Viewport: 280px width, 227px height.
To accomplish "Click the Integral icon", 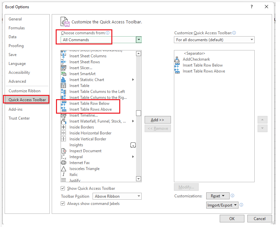I will pyautogui.click(x=64, y=156).
